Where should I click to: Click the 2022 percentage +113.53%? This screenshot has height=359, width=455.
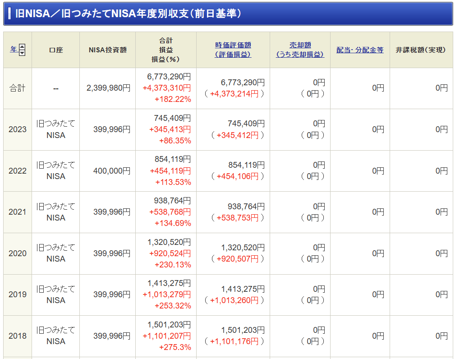pyautogui.click(x=173, y=182)
